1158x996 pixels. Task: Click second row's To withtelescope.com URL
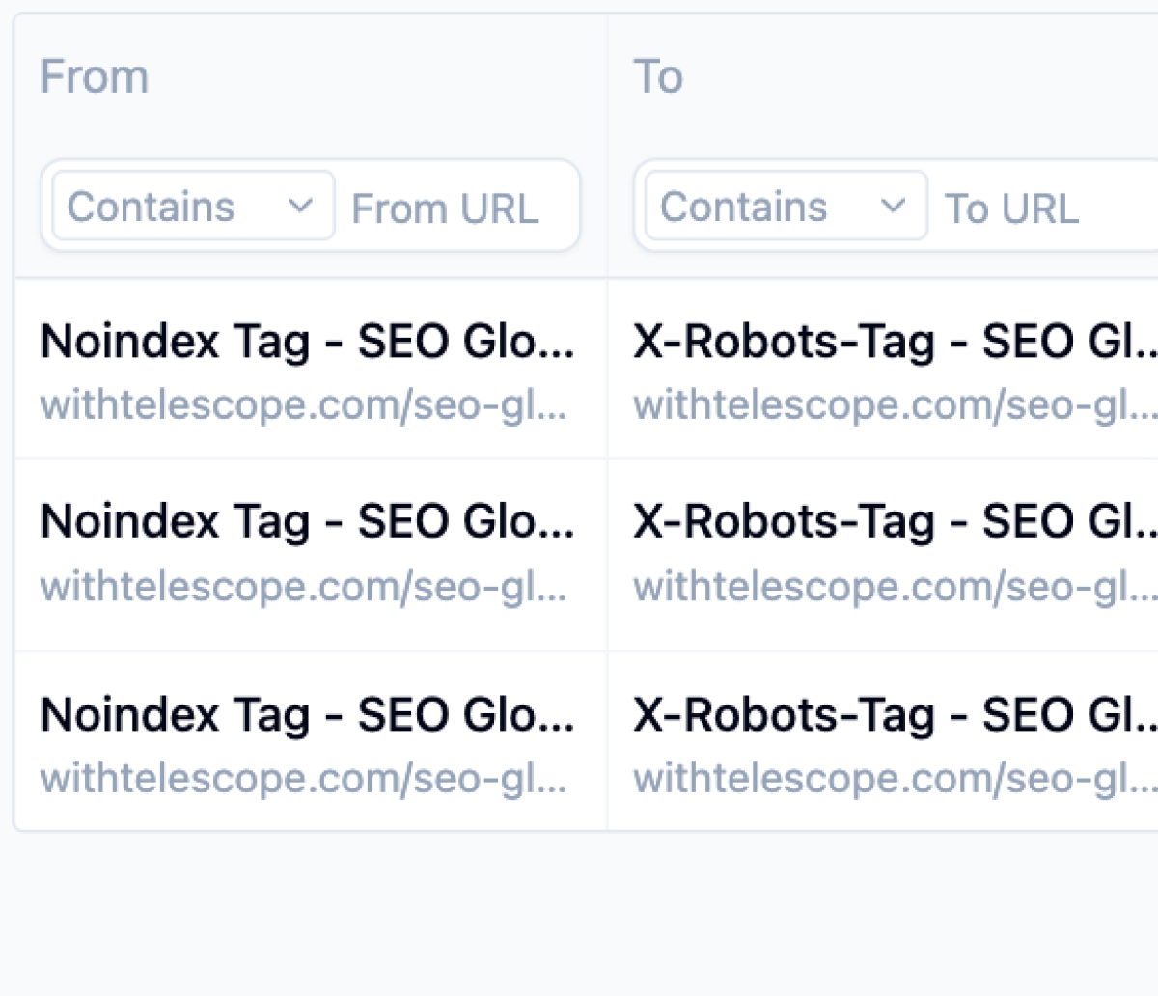coord(894,586)
